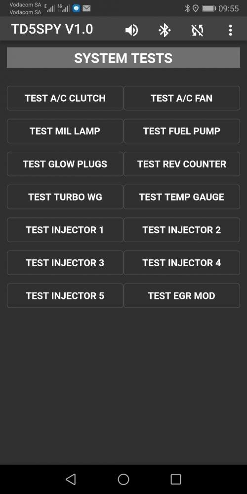This screenshot has height=494, width=247.
Task: Tap the SYSTEM TESTS header bar
Action: point(123,58)
